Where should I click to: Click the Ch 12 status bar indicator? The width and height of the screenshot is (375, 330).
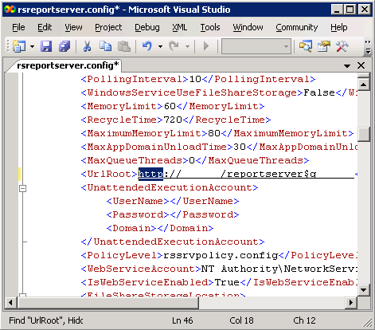304,320
